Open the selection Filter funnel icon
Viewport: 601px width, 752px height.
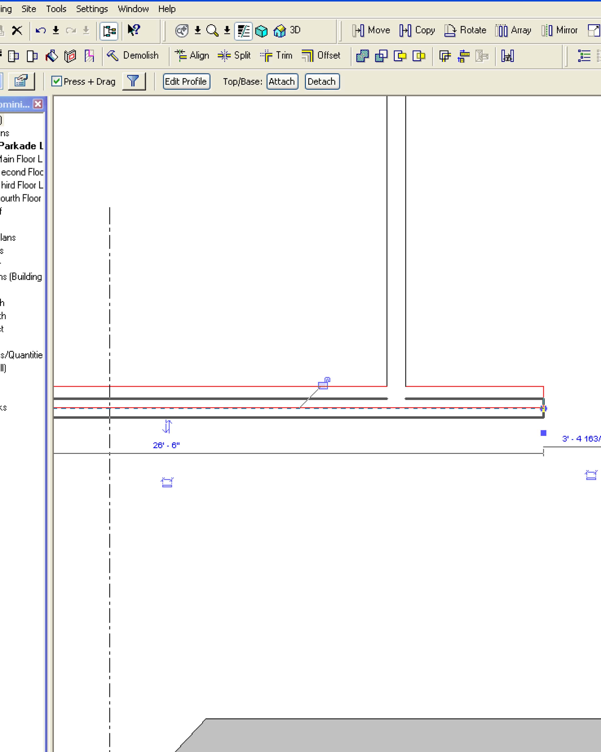[x=133, y=81]
